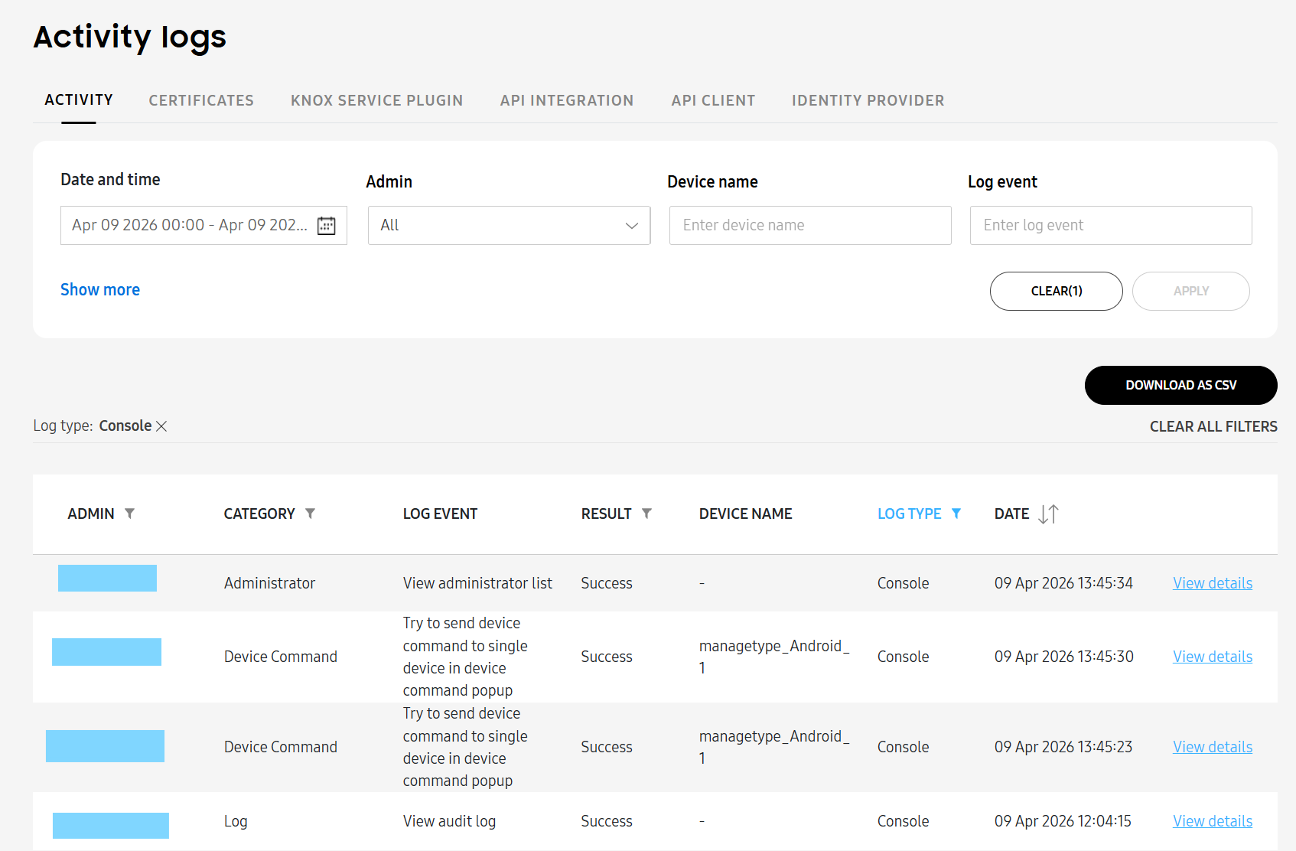Click the '09 Apr 2026 12:04:15' date cell

click(1063, 821)
